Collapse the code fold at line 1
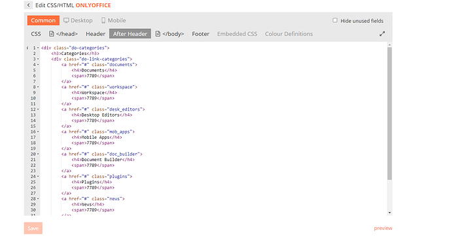Image resolution: width=451 pixels, height=239 pixels. pyautogui.click(x=38, y=48)
